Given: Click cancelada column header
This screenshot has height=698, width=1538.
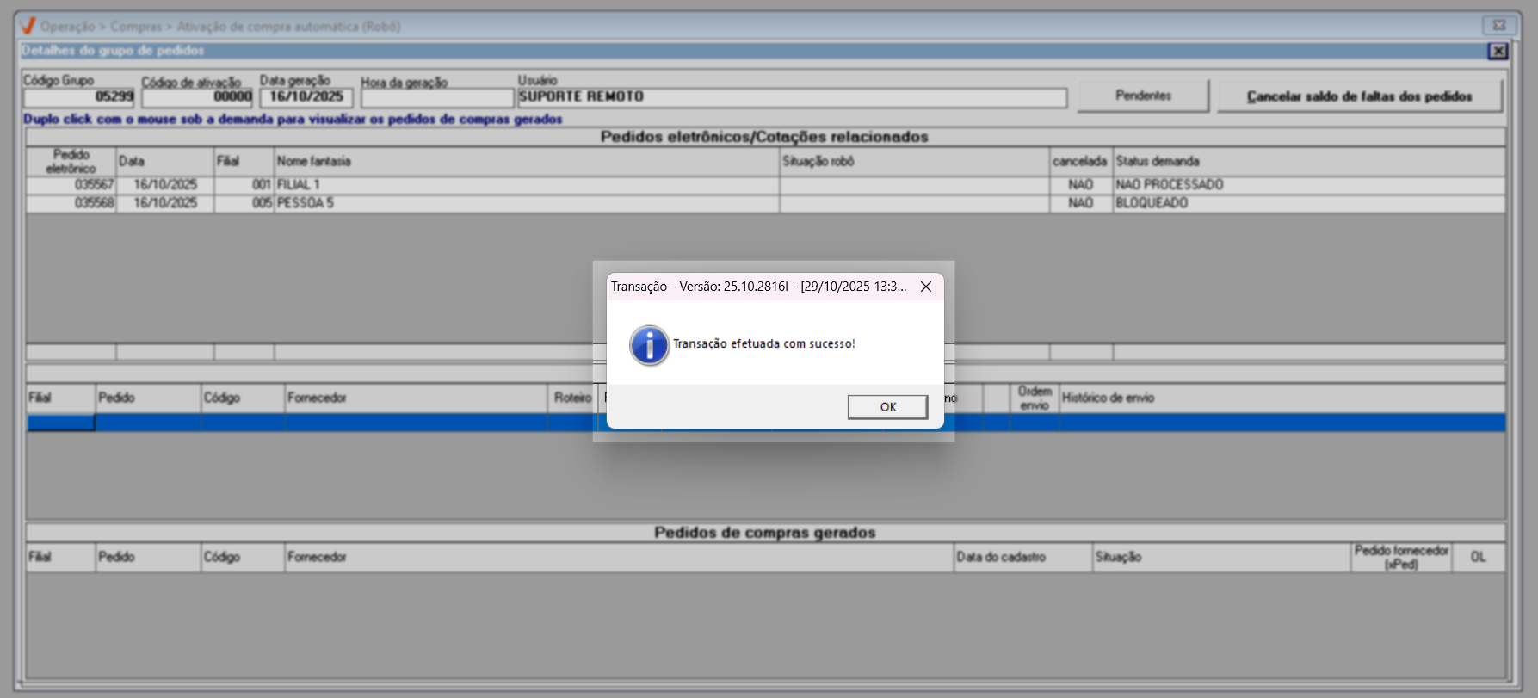Looking at the screenshot, I should tap(1080, 161).
